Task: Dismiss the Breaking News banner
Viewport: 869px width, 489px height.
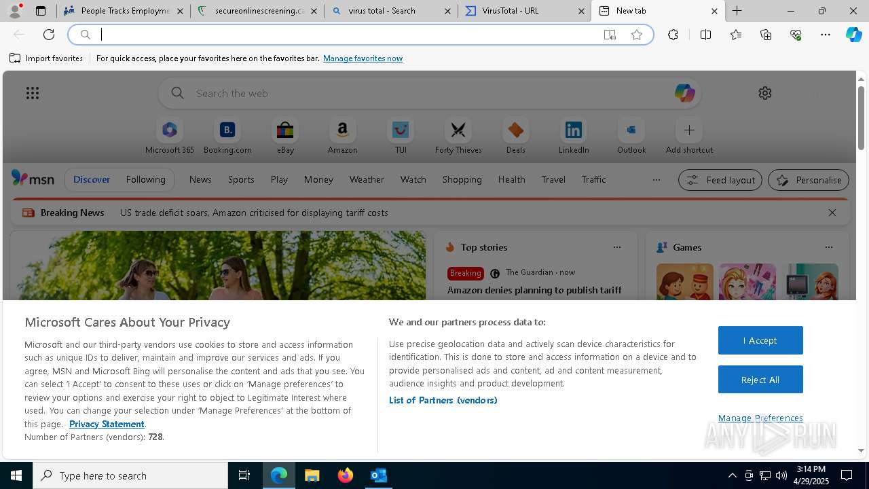Action: (832, 213)
